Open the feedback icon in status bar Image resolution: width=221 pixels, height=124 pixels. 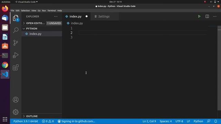coord(209,121)
